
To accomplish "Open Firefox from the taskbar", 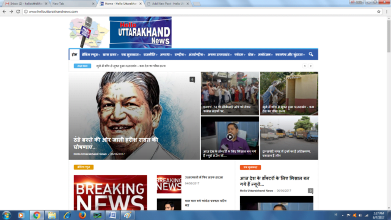I will pyautogui.click(x=82, y=215).
